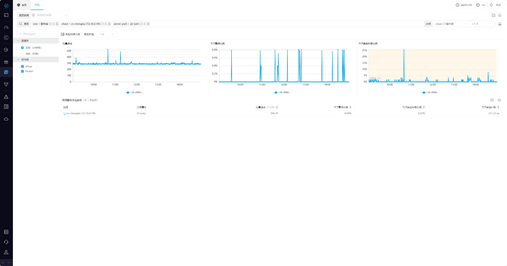Open table settings gear icon
This screenshot has height=266, width=507.
click(x=499, y=100)
